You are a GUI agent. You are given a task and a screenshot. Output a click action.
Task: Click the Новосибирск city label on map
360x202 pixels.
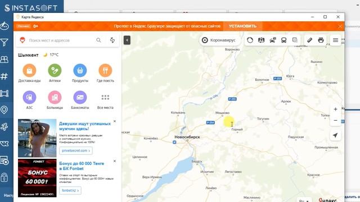[x=187, y=137]
